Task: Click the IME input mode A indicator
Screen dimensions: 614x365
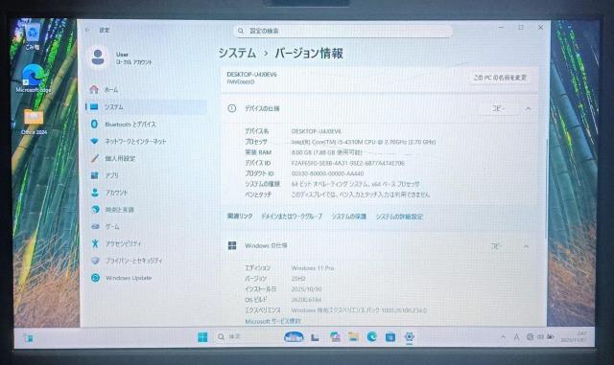Action: click(516, 337)
